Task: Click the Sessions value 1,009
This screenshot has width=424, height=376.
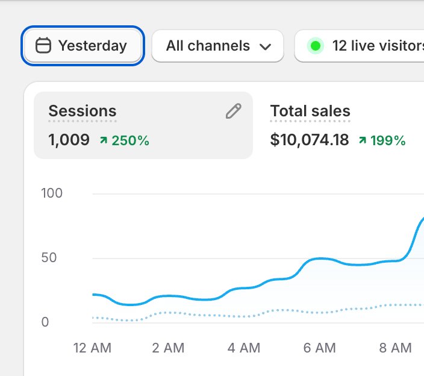Action: (x=69, y=140)
